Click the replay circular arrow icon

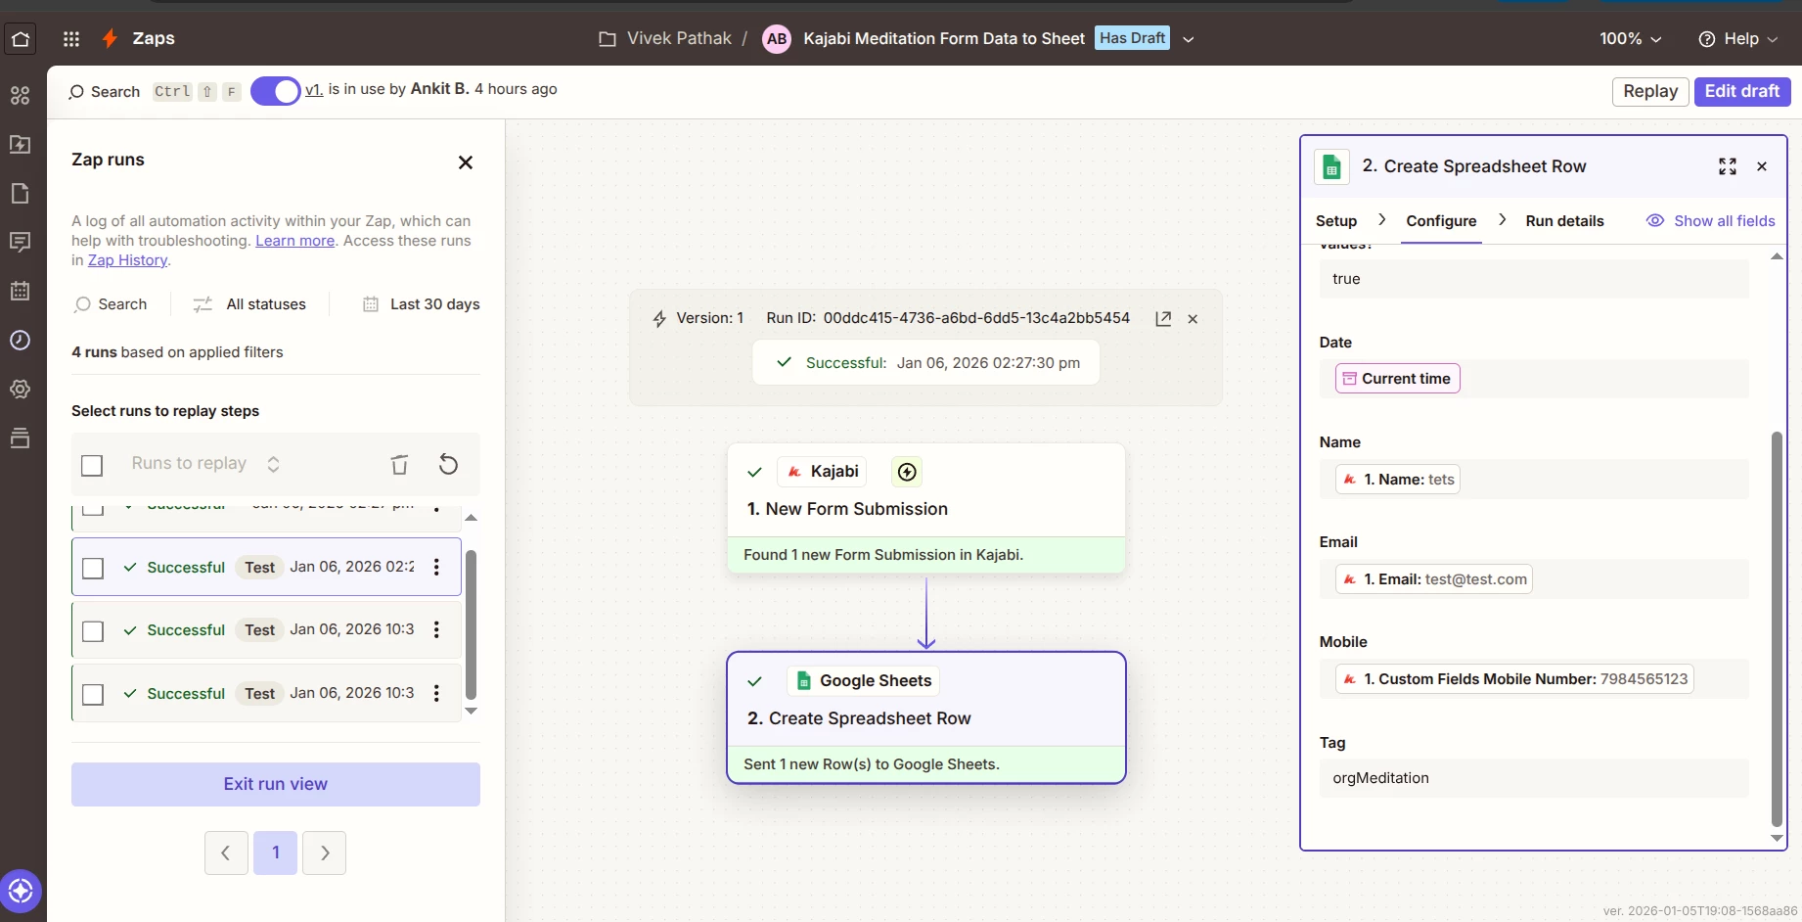[x=448, y=464]
